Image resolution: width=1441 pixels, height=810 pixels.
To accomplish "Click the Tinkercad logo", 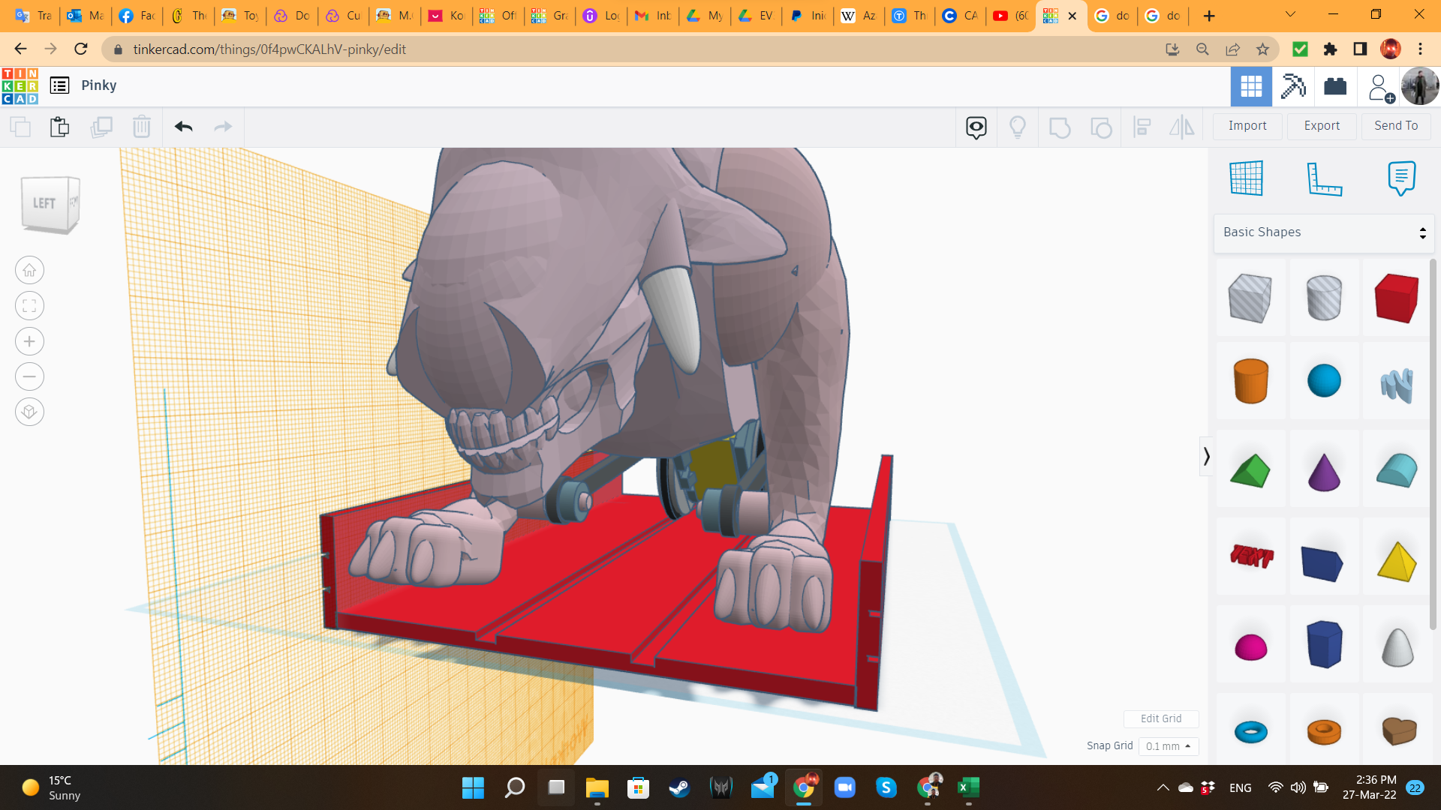I will coord(20,85).
